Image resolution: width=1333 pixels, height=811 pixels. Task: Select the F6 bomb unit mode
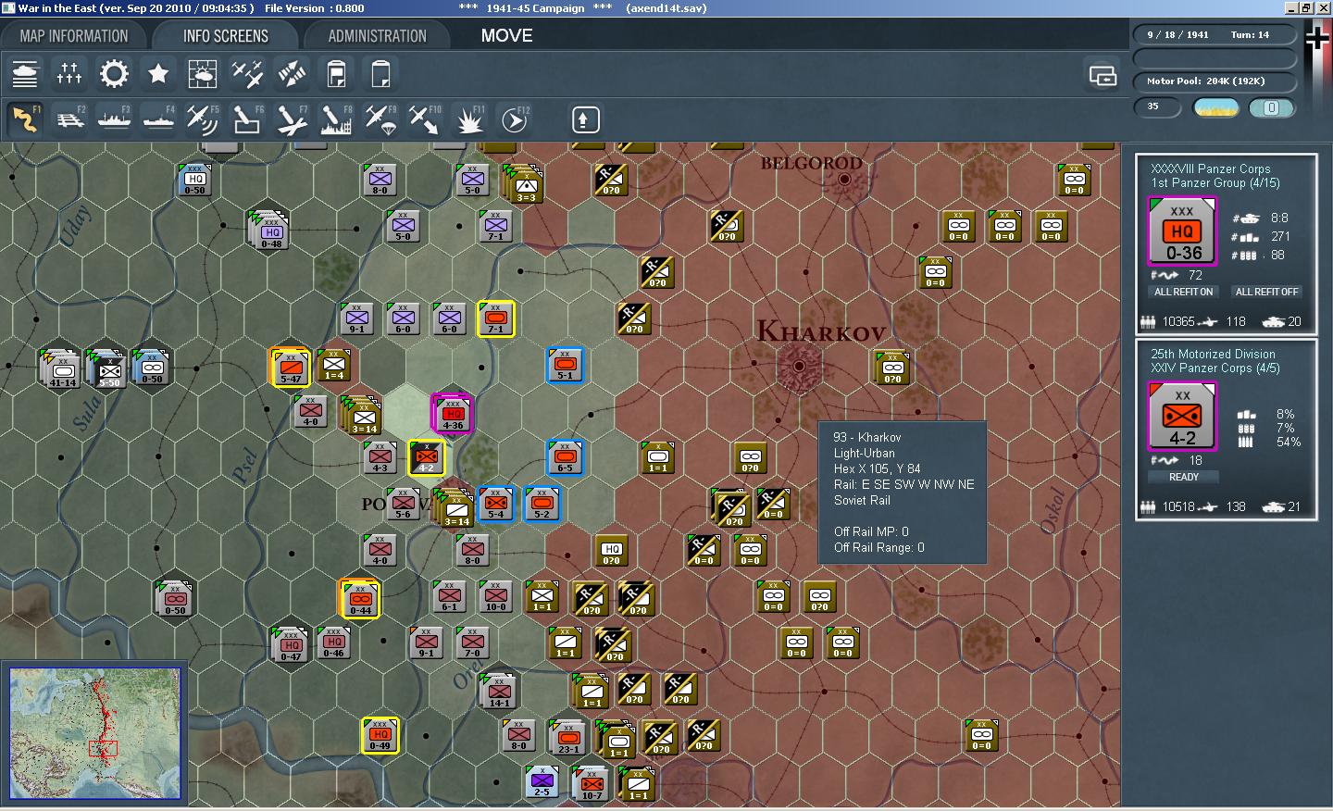[247, 119]
